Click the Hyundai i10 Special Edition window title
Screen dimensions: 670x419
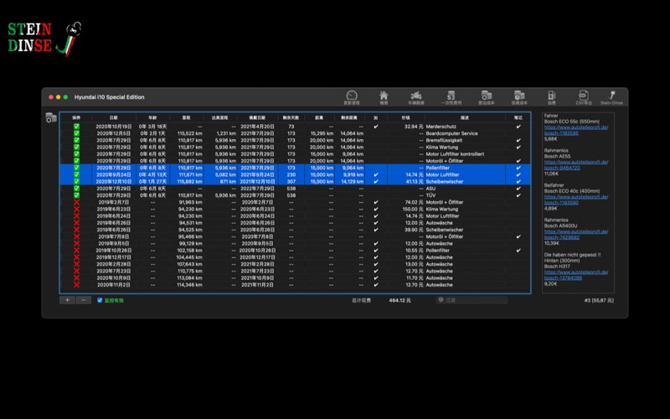[x=110, y=97]
